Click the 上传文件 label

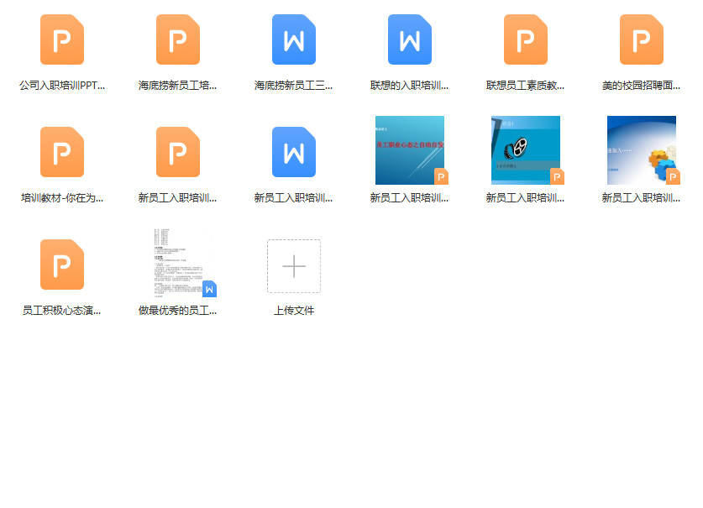click(294, 311)
